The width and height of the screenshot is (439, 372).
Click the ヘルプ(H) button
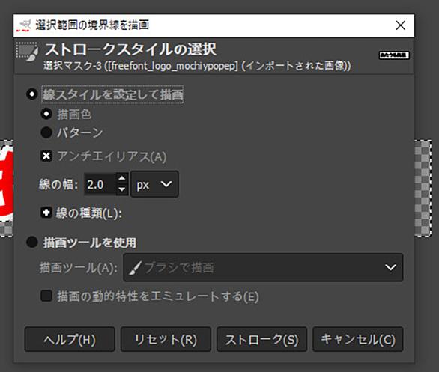coord(70,339)
